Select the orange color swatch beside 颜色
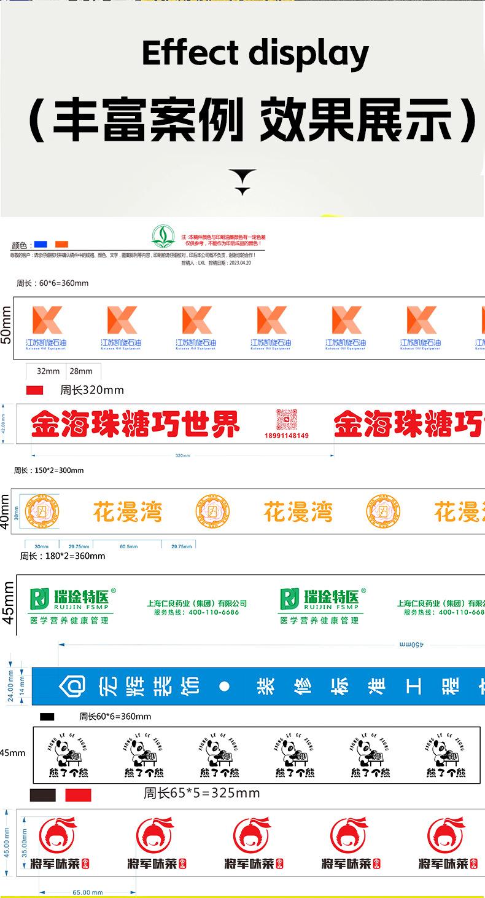This screenshot has width=485, height=898. (x=62, y=244)
